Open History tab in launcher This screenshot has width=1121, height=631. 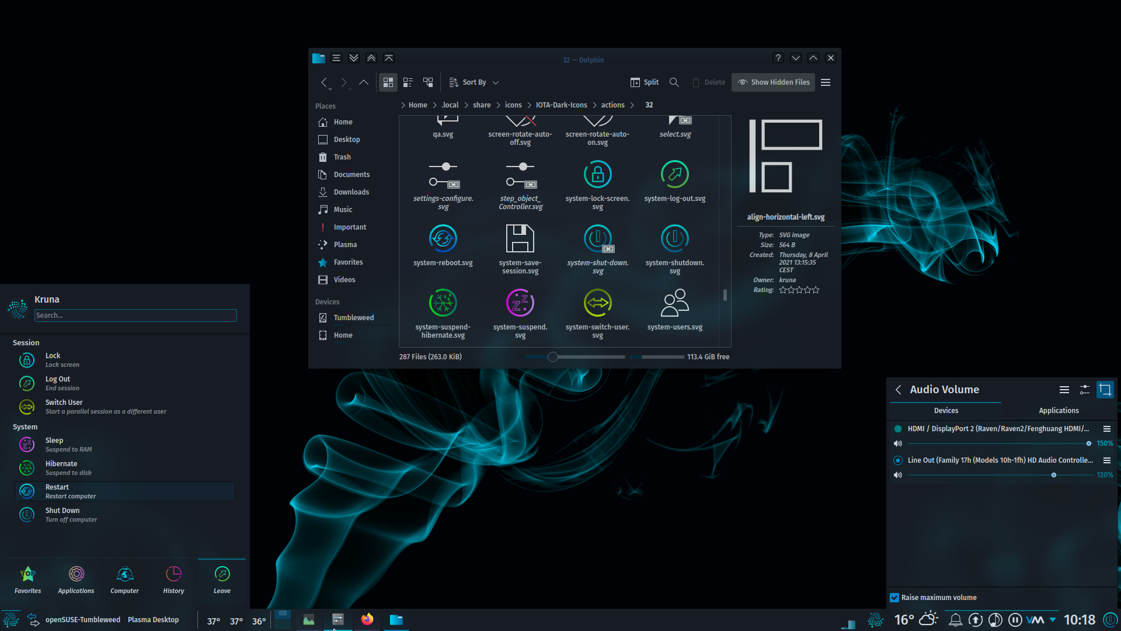tap(173, 580)
